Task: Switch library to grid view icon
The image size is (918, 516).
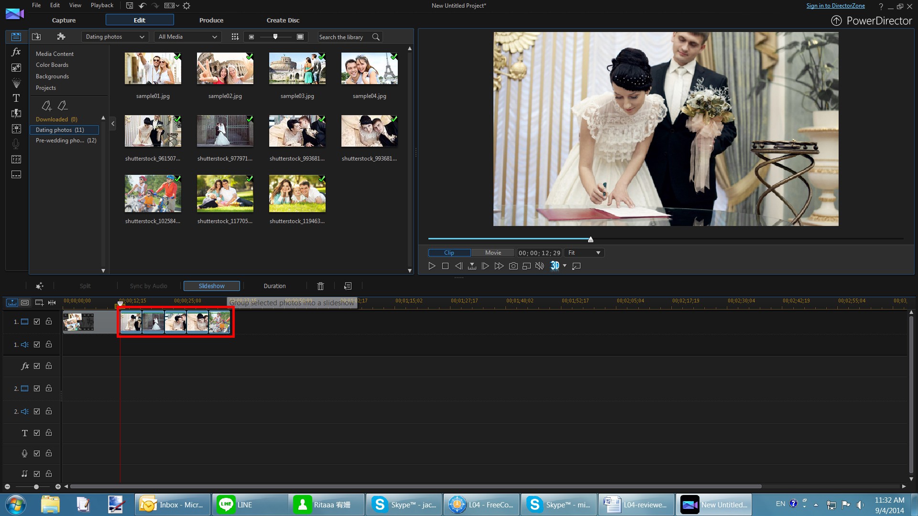Action: (235, 37)
